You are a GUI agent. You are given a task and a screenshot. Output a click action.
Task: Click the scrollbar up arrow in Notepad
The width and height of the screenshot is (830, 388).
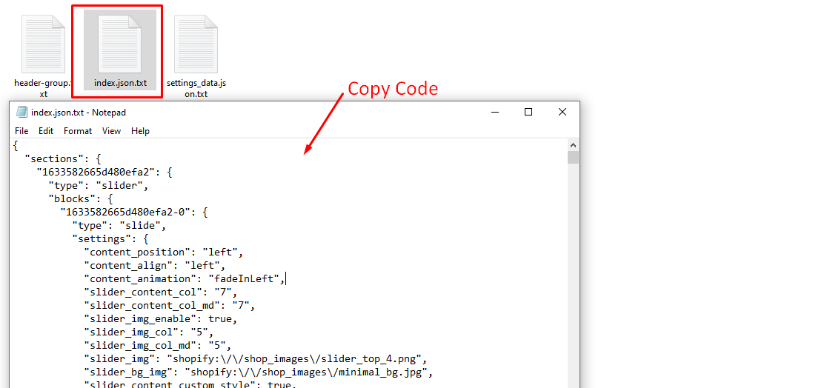(x=573, y=145)
